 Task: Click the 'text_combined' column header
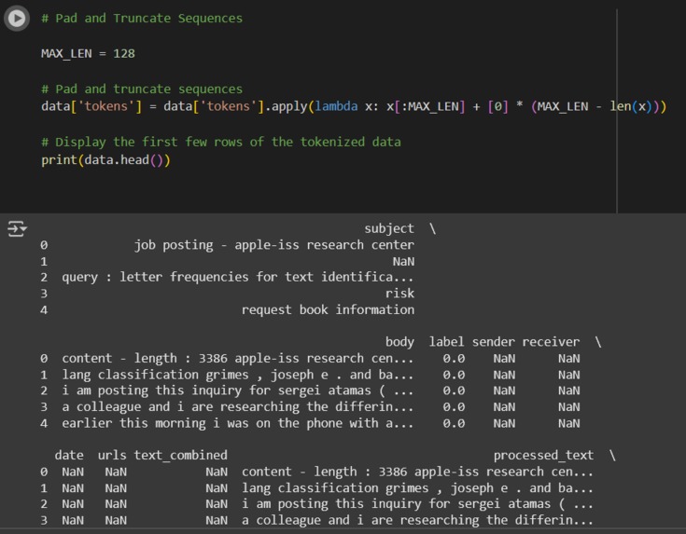coord(181,456)
